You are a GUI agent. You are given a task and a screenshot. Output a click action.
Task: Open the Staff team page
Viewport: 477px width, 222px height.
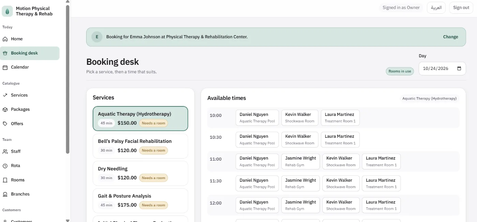[30, 151]
